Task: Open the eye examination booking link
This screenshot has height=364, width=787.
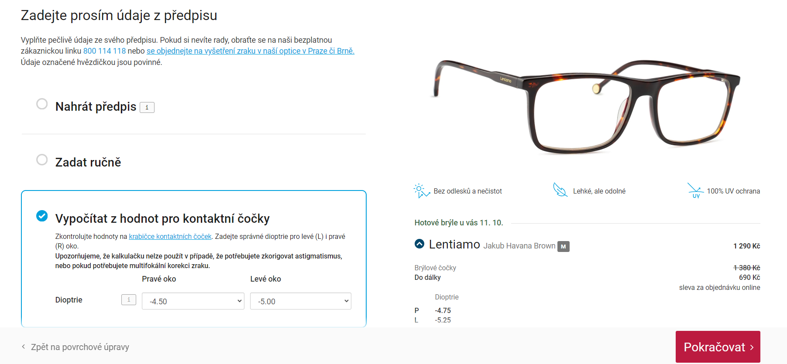Action: tap(251, 51)
